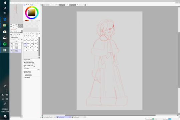Select the Lasso tool
The height and width of the screenshot is (120, 180).
[27, 34]
